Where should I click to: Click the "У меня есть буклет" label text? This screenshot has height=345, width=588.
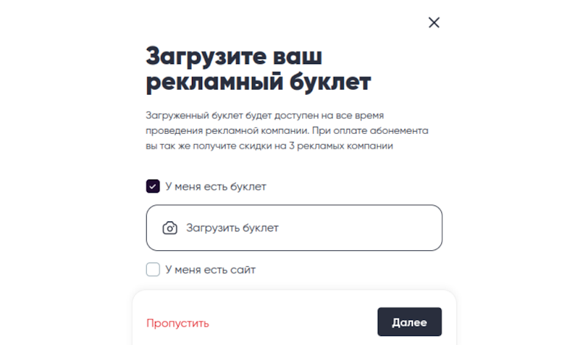pyautogui.click(x=215, y=187)
